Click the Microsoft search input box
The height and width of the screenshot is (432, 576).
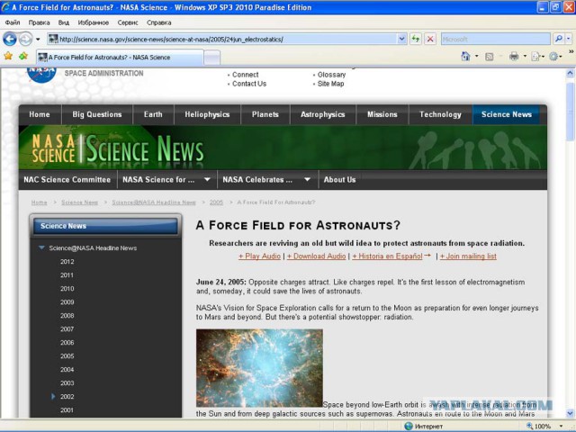[x=496, y=39]
